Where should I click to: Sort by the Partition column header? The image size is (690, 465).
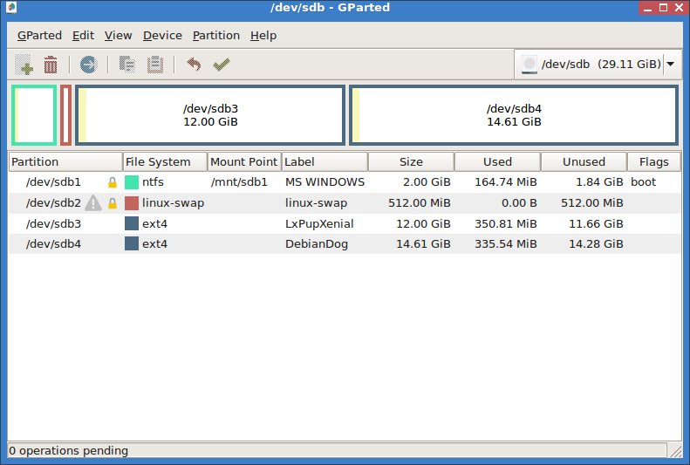[x=65, y=162]
